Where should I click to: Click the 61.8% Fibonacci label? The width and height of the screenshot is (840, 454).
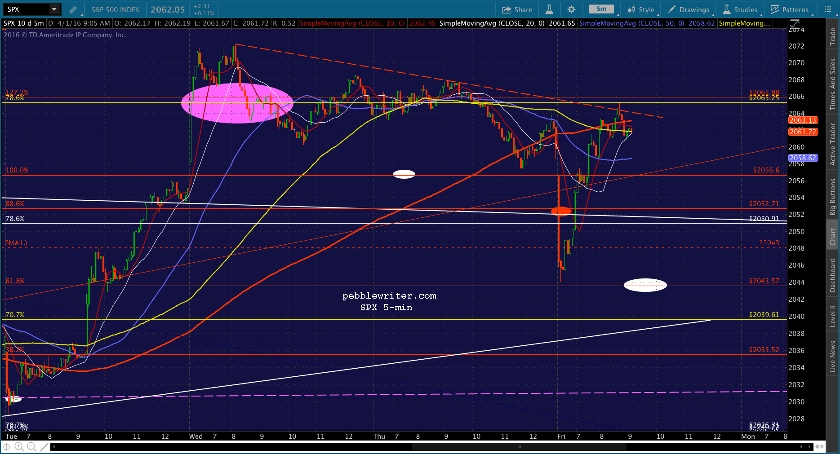(15, 281)
